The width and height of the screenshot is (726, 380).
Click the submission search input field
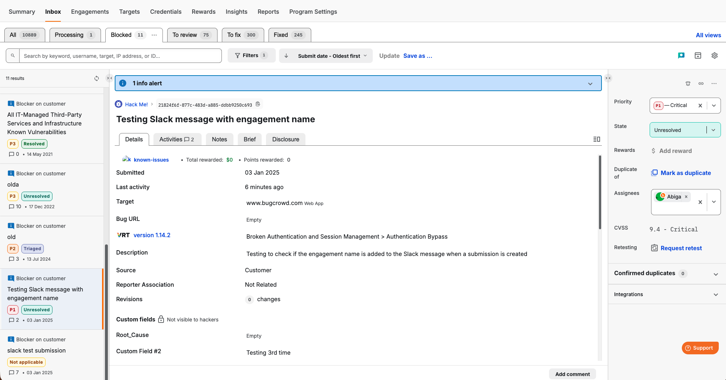point(120,56)
